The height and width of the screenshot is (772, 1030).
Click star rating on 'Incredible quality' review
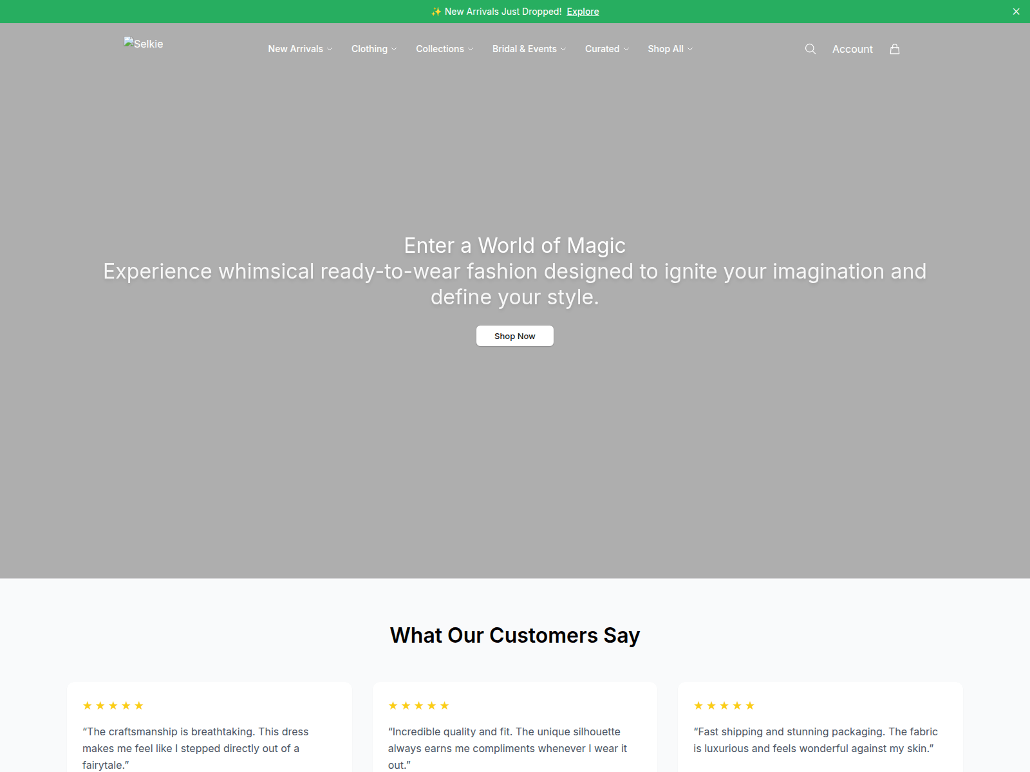pyautogui.click(x=418, y=706)
